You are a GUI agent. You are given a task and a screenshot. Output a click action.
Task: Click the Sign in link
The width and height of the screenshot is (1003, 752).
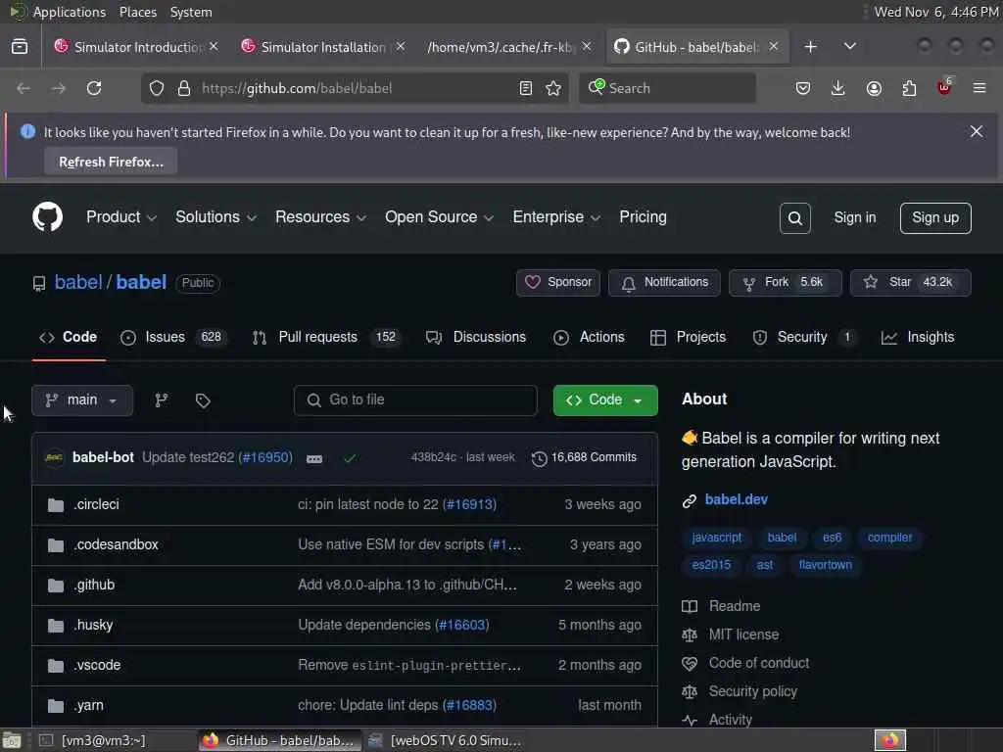[854, 218]
